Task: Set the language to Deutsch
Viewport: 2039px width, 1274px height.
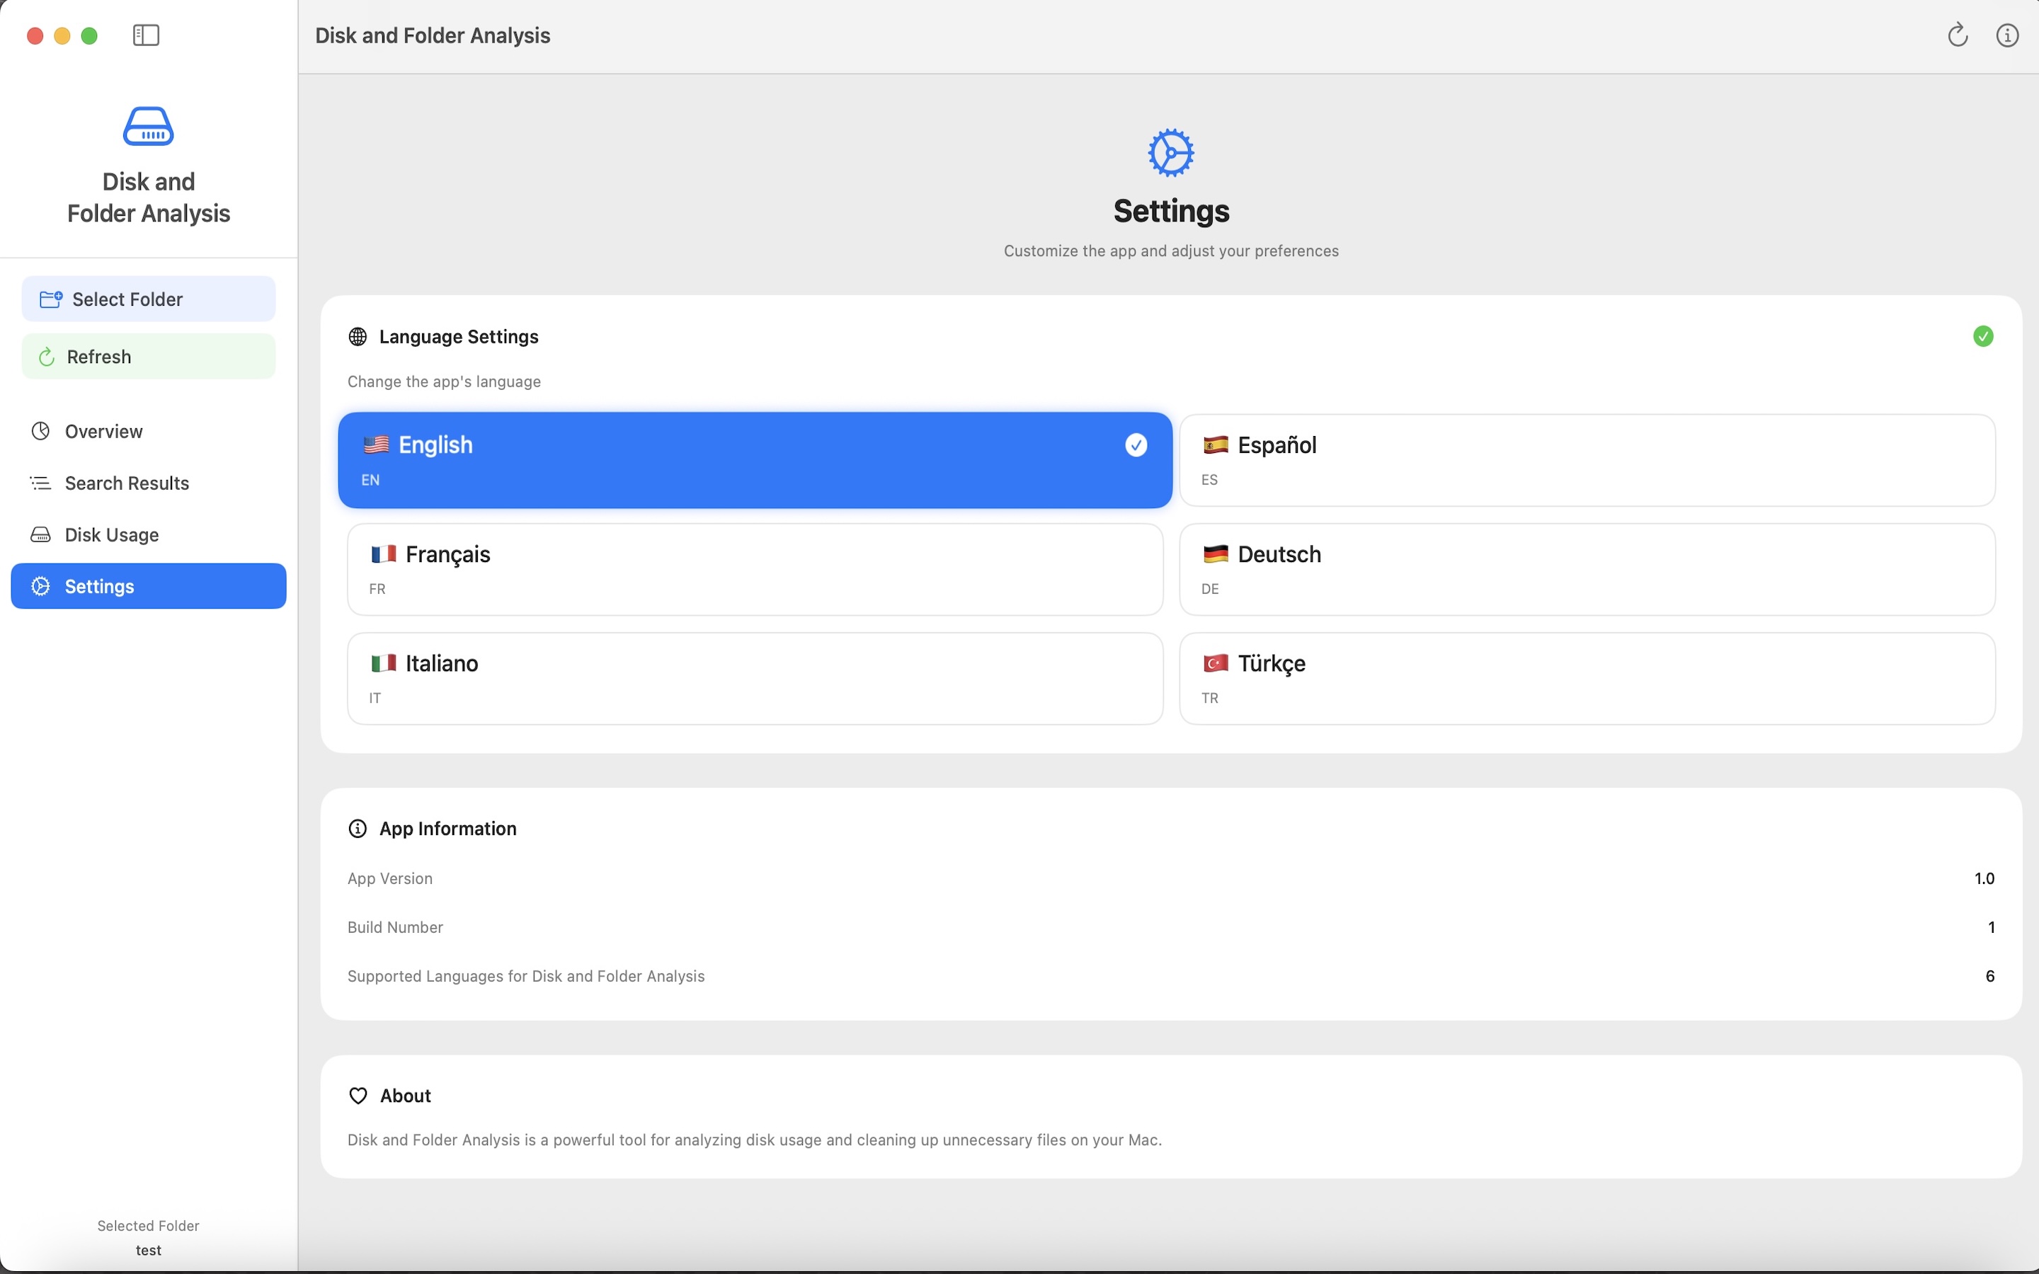Action: click(1587, 570)
